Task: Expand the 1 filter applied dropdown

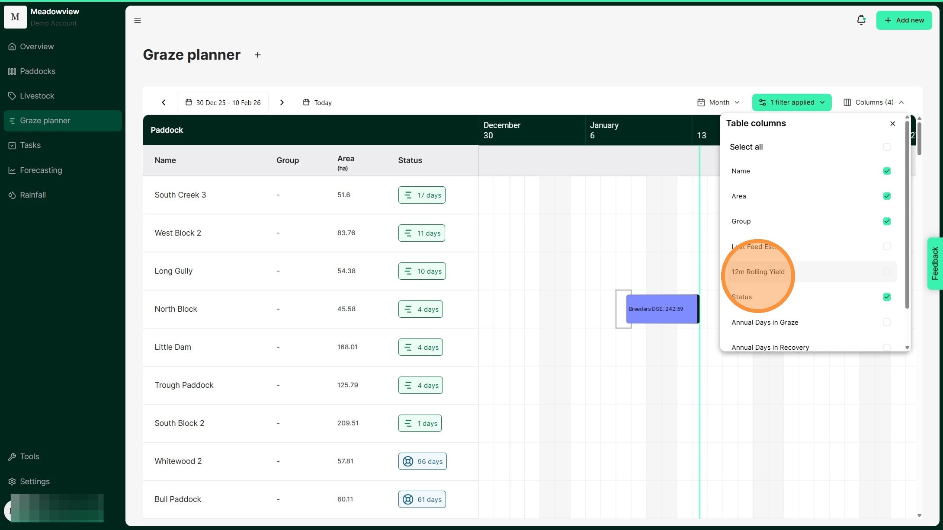Action: pos(792,102)
